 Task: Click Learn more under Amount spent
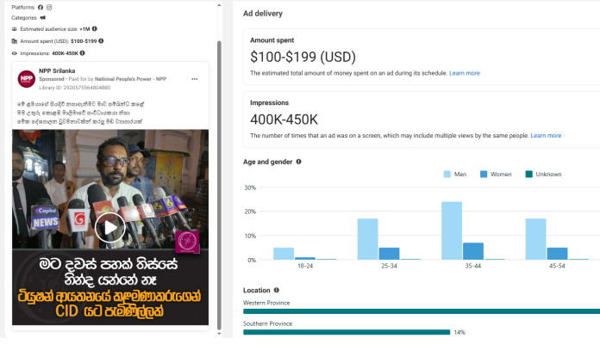(464, 73)
